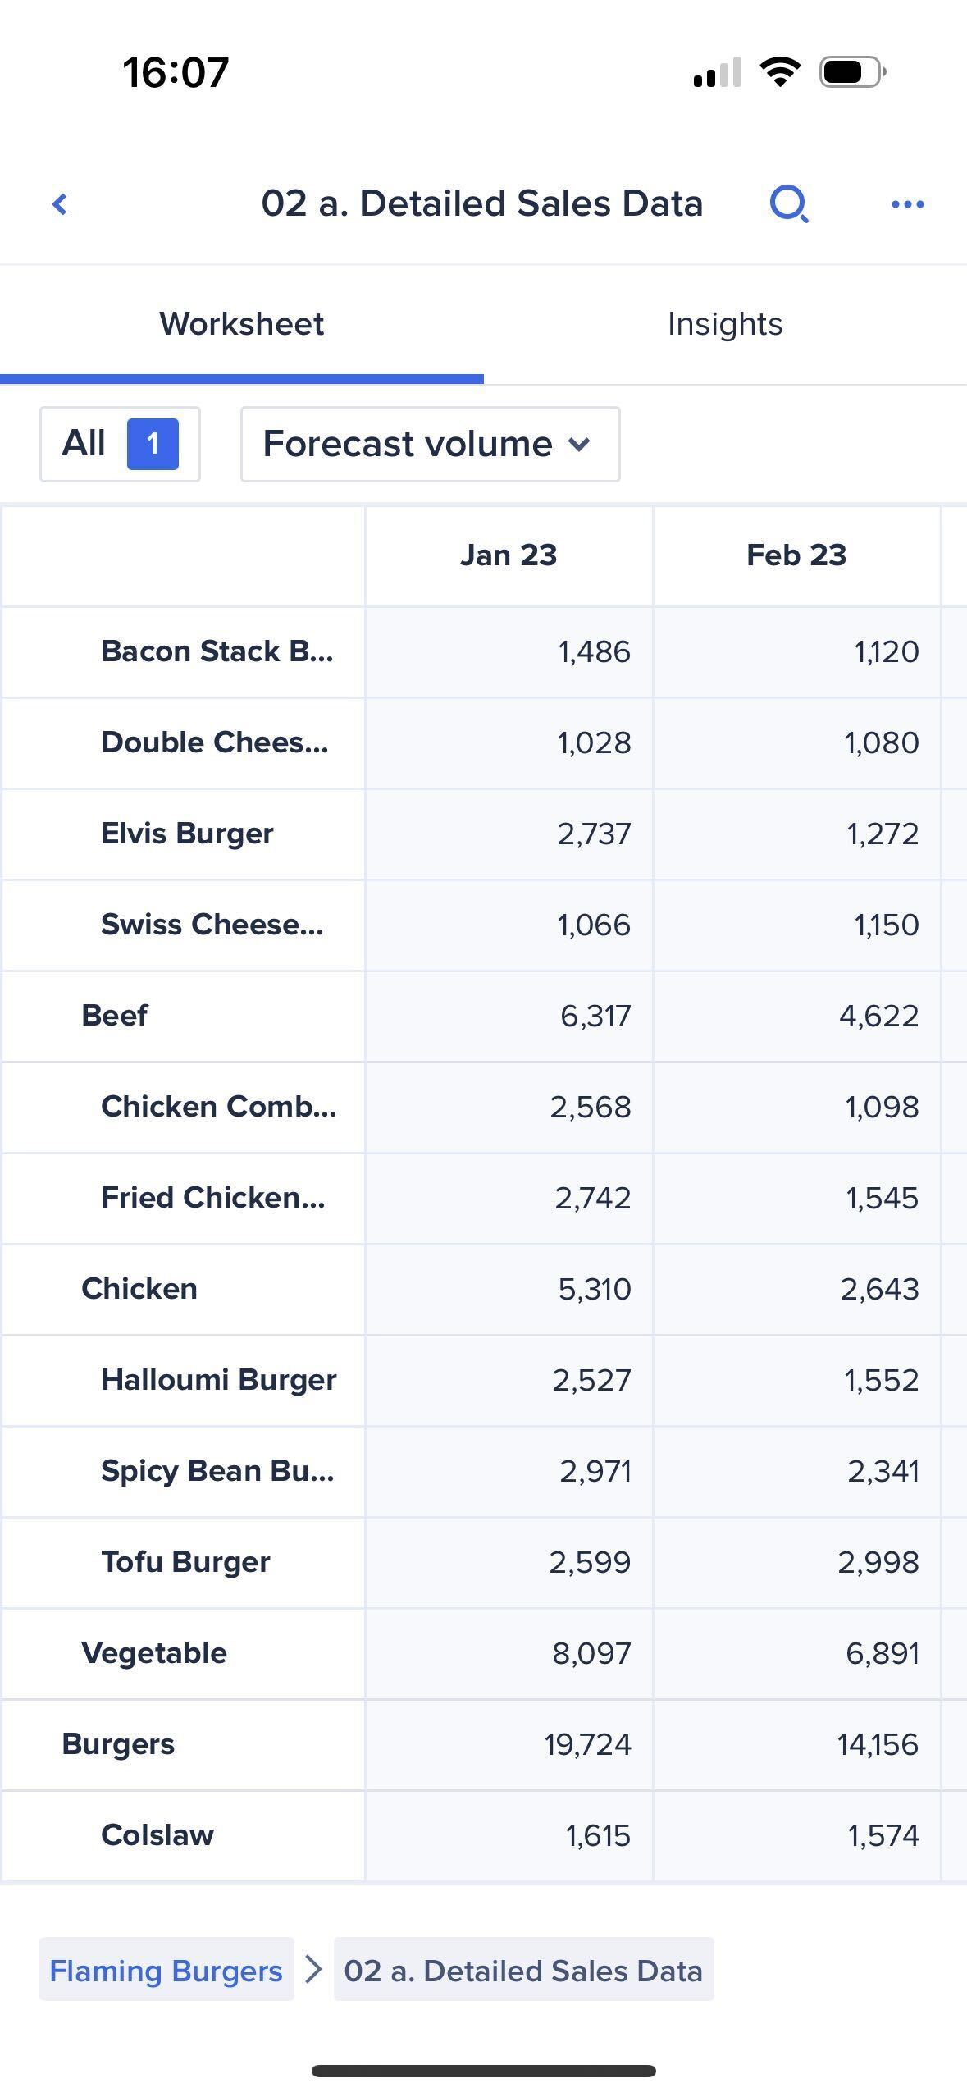
Task: Tap the cellular signal bars icon
Action: tap(717, 72)
